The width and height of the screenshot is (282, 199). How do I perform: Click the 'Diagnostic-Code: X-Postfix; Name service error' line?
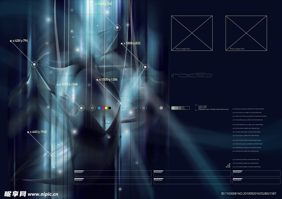point(213,109)
